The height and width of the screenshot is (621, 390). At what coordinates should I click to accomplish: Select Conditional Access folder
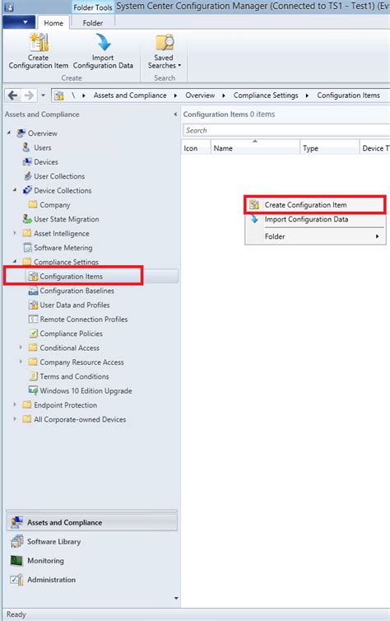[x=33, y=348]
